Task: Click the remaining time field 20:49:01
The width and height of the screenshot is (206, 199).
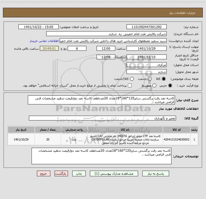Action: [x=49, y=48]
